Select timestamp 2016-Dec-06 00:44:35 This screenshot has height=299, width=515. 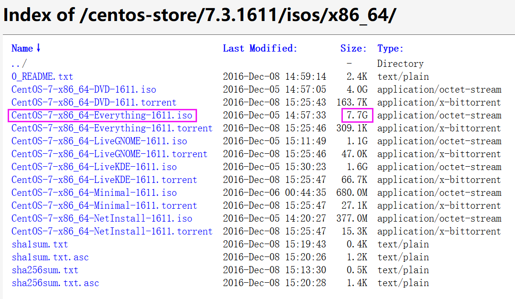[x=274, y=192]
